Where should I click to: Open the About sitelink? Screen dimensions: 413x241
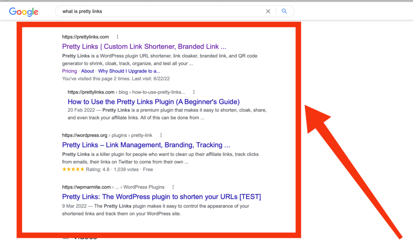88,71
